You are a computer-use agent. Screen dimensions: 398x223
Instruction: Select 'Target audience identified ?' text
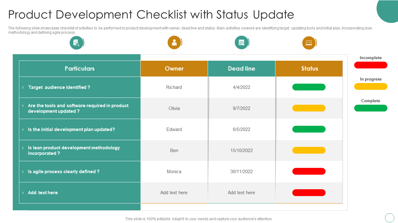coord(59,87)
